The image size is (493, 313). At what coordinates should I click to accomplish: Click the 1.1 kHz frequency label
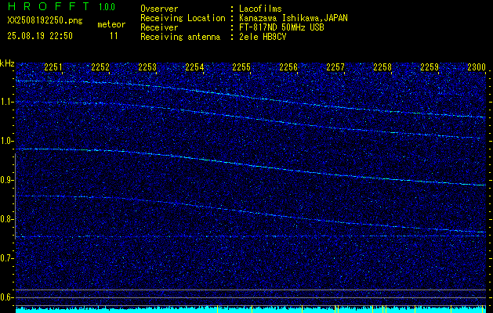6,102
